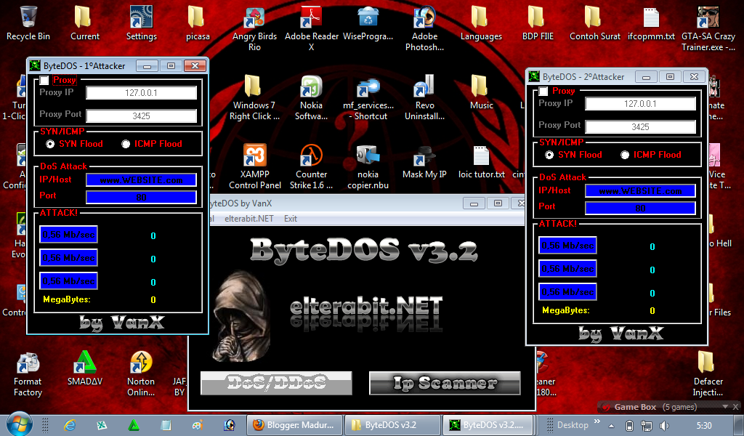744x436 pixels.
Task: Click Proxy Port field in 2ºAttacker window
Action: [641, 126]
